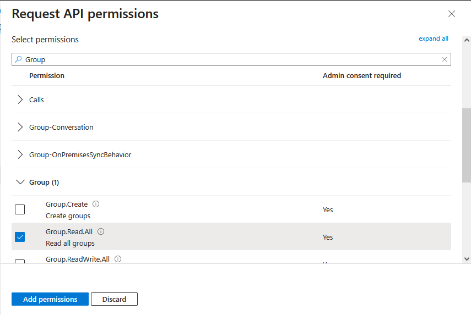
Task: Expand the Calls permission group
Action: (20, 100)
